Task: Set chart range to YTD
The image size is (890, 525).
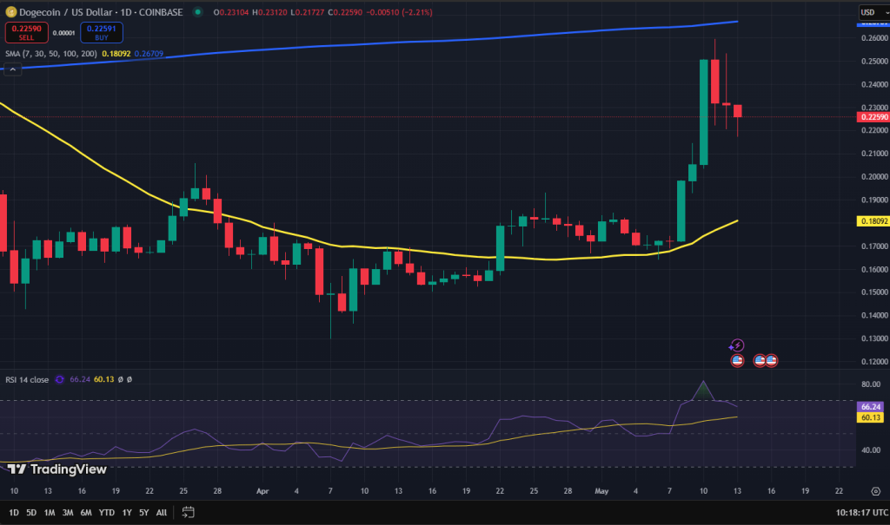Action: (107, 513)
